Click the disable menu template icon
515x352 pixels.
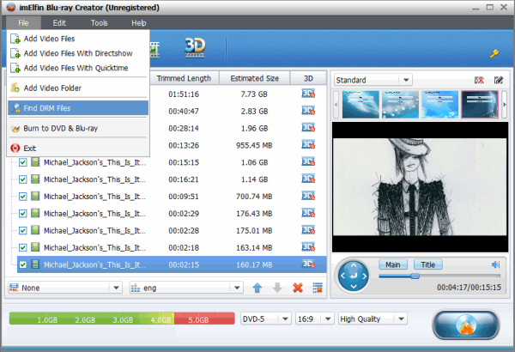[479, 80]
